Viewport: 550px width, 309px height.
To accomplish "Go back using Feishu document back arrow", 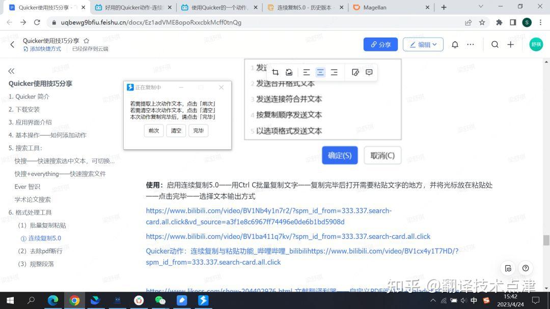I will [x=12, y=44].
